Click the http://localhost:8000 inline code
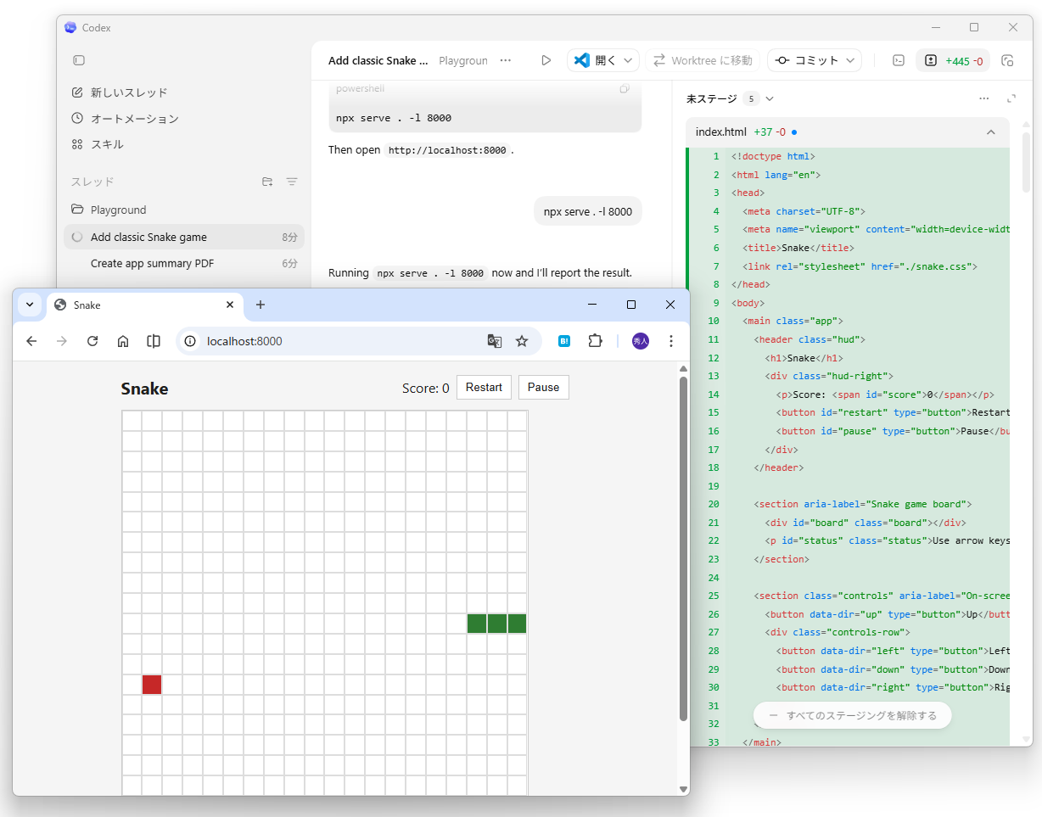Viewport: 1042px width, 817px height. [447, 150]
